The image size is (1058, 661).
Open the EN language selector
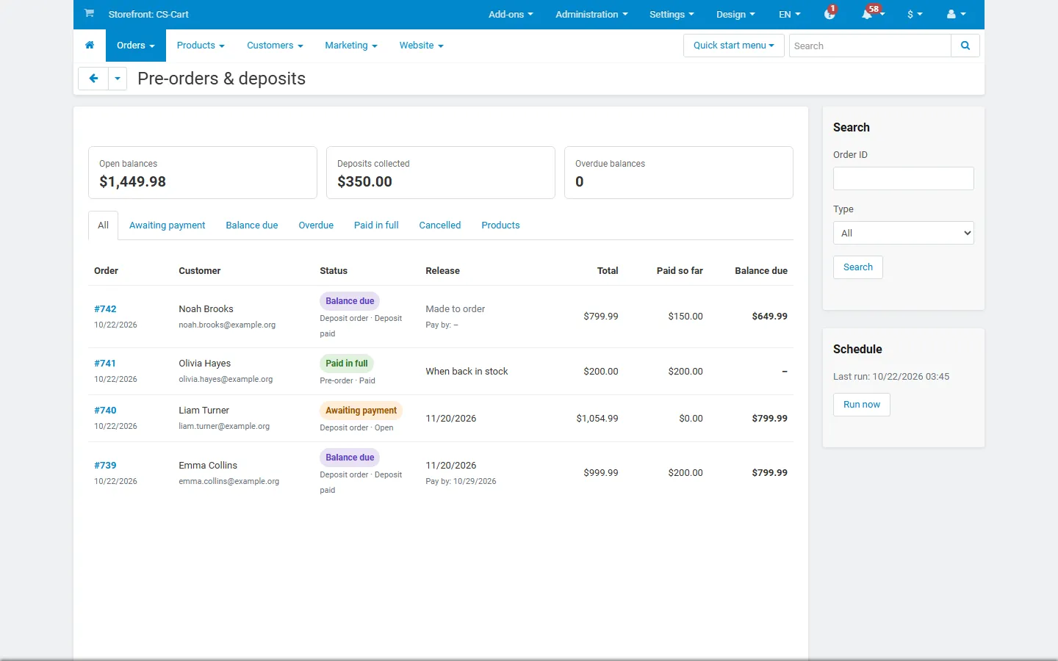click(x=790, y=14)
